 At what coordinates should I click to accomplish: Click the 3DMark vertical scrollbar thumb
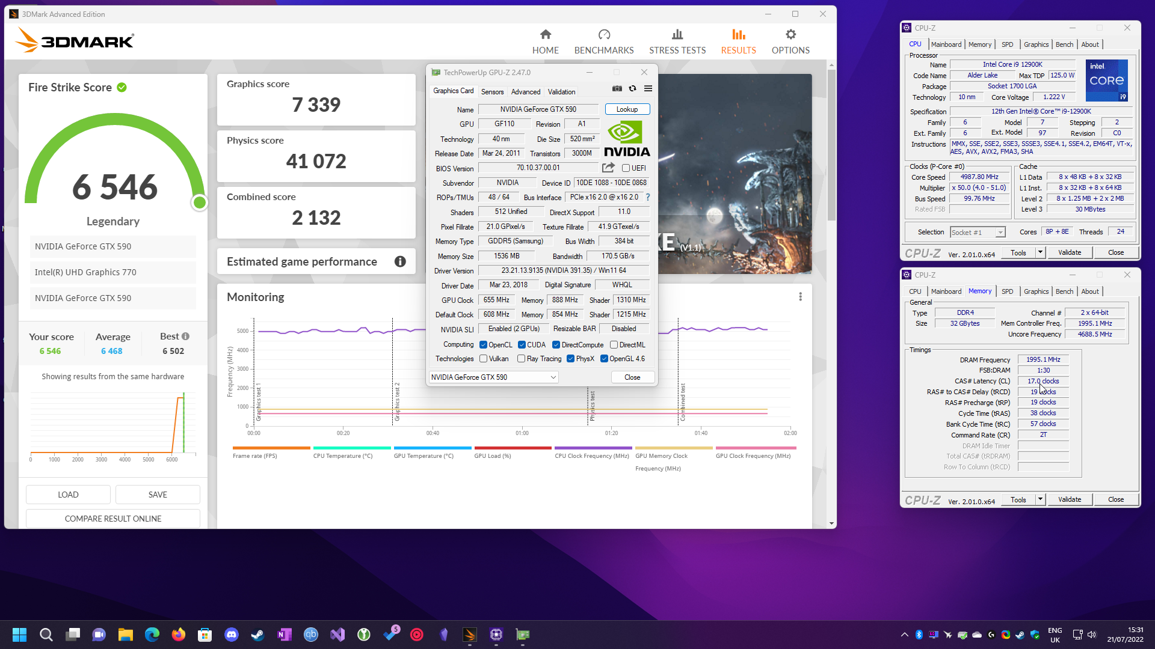[x=831, y=144]
